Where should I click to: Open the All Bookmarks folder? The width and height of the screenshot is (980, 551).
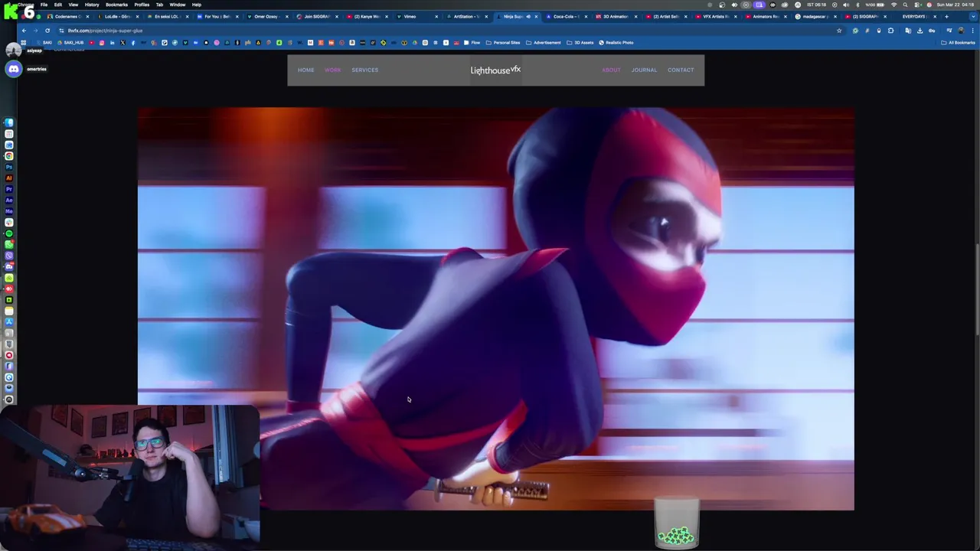tap(958, 43)
